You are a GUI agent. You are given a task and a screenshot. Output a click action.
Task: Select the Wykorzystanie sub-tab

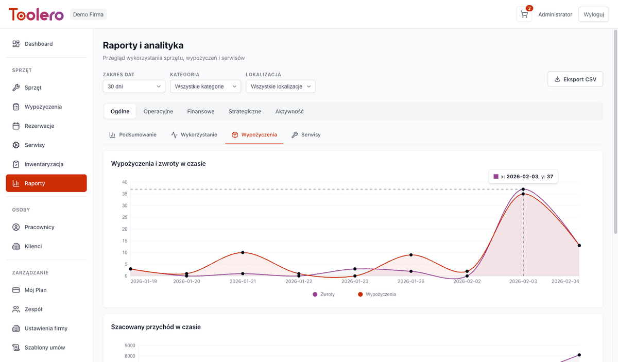pyautogui.click(x=194, y=135)
